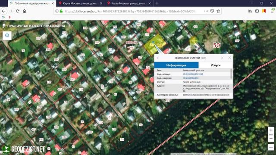The width and height of the screenshot is (276, 155).
Task: Click the Адрес value text in popup
Action: pyautogui.click(x=206, y=88)
